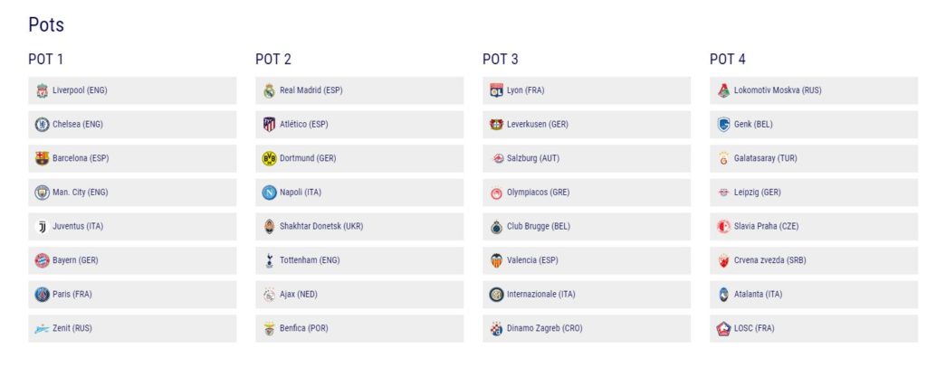
Task: Click the Dortmund BVB logo icon
Action: click(269, 159)
